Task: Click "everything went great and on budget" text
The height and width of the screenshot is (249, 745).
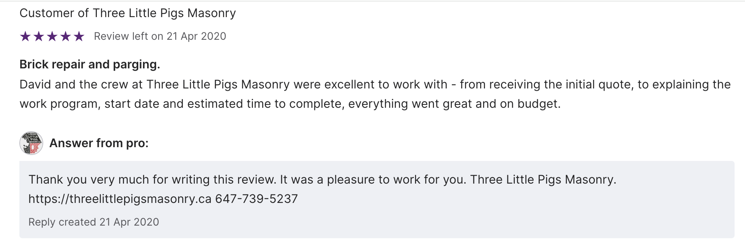Action: pos(454,104)
